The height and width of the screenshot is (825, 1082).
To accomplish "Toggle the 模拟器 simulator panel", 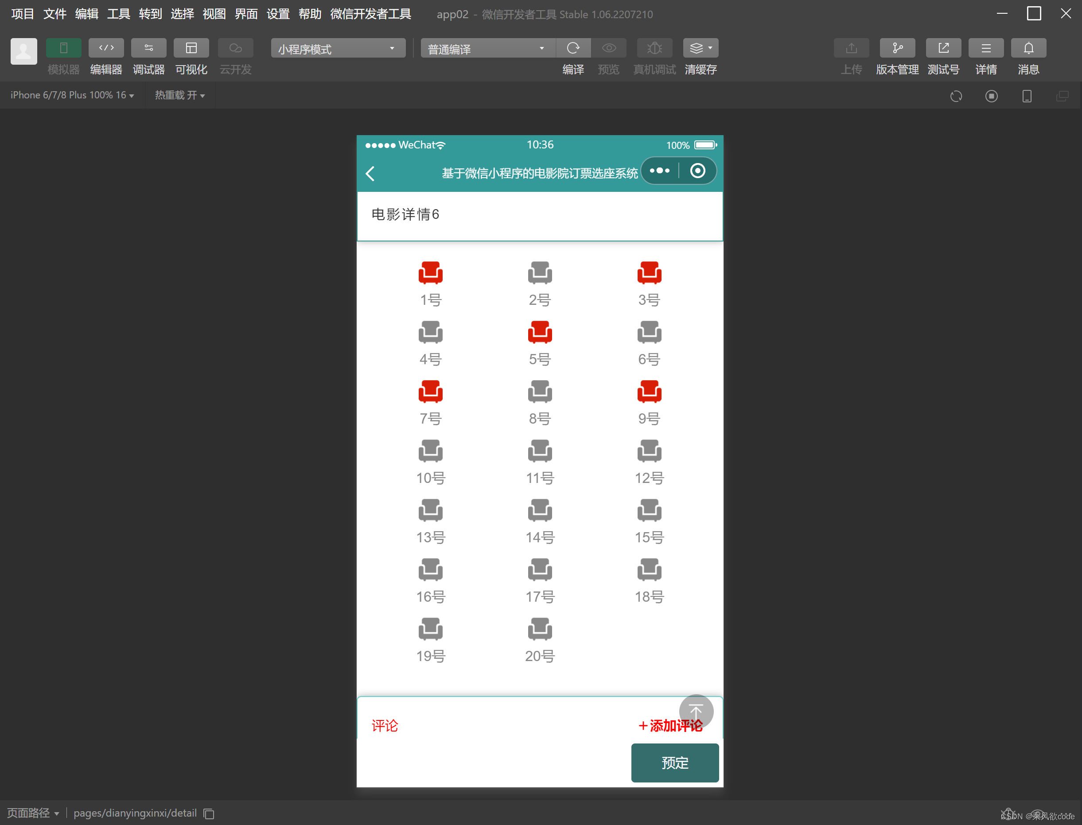I will [x=63, y=48].
